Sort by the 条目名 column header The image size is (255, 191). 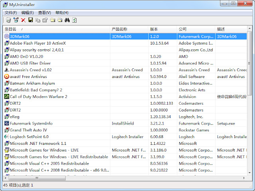pyautogui.click(x=57, y=29)
